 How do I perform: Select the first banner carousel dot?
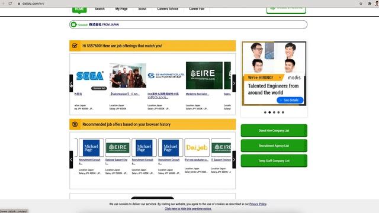coord(265,112)
